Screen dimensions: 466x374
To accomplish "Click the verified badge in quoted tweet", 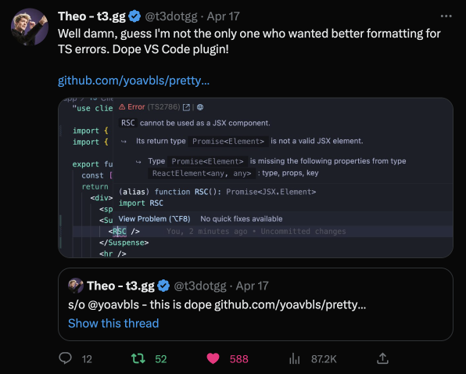I will 163,286.
